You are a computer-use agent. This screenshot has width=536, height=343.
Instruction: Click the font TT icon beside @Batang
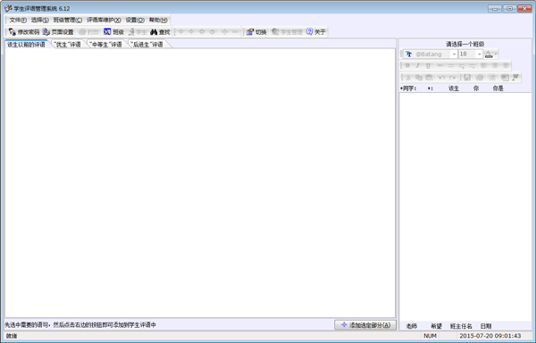pos(408,54)
